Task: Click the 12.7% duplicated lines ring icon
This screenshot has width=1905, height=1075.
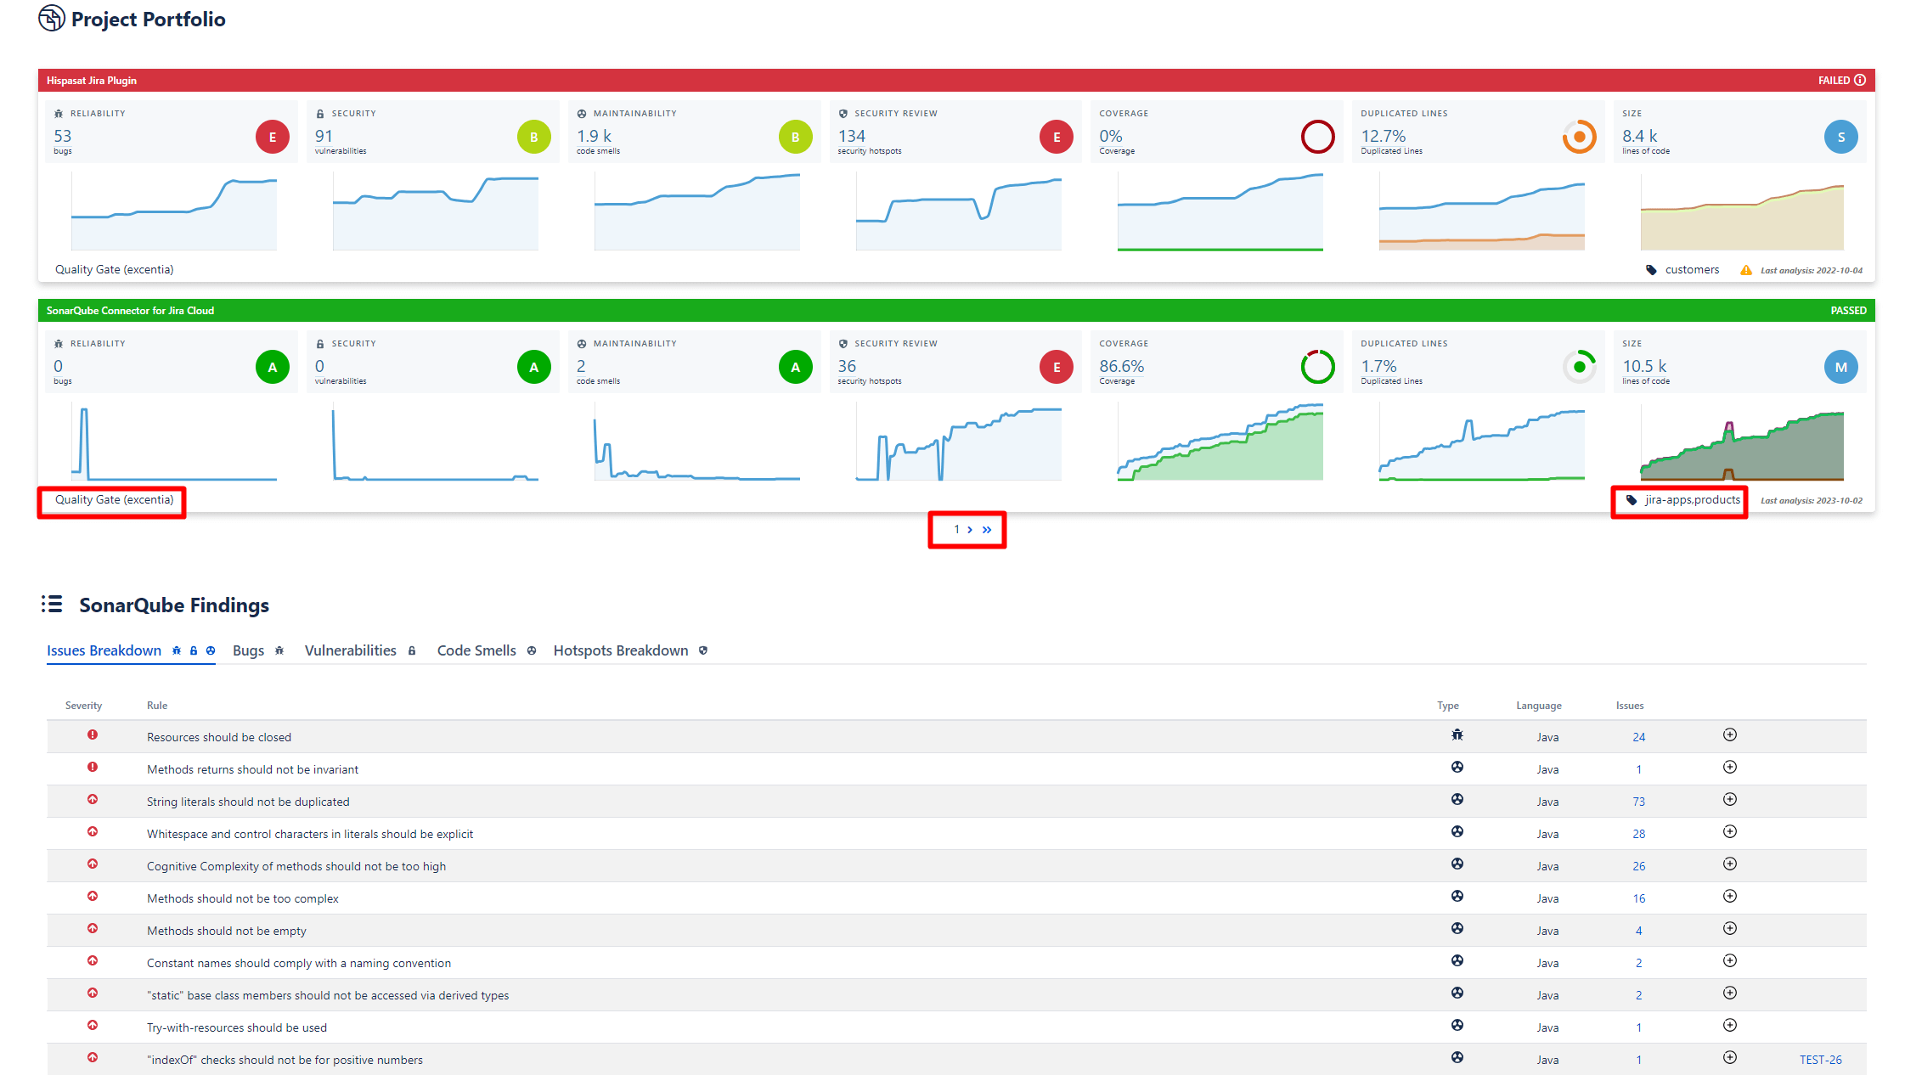Action: click(x=1580, y=137)
